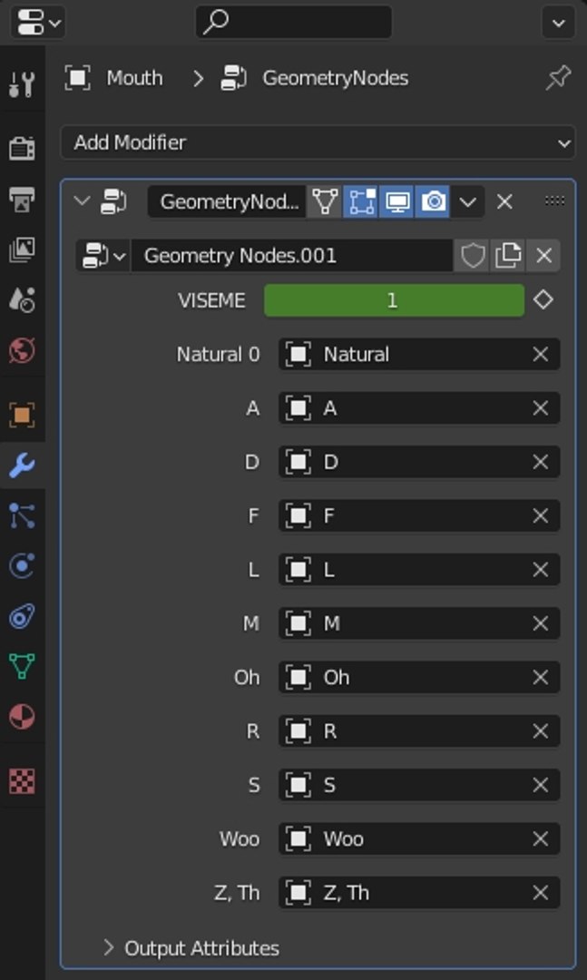Open the Render properties tab
The height and width of the screenshot is (980, 587).
click(x=22, y=148)
